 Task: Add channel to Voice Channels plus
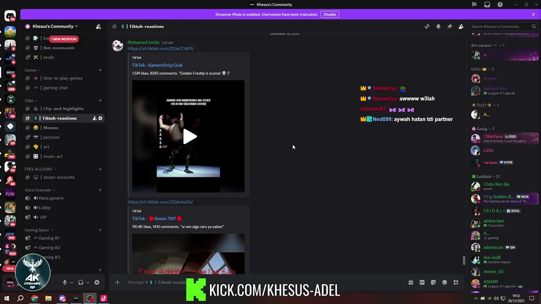[100, 190]
